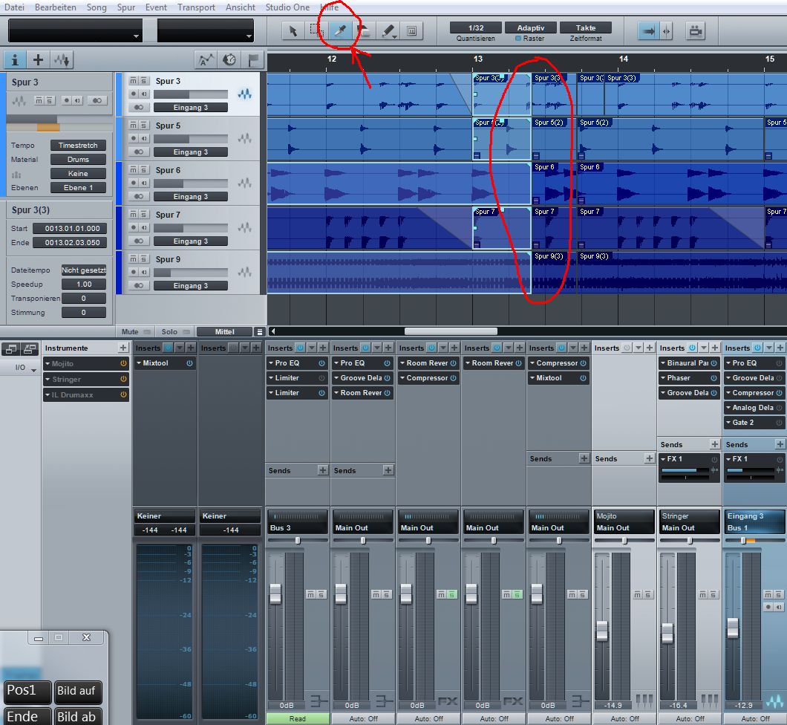This screenshot has height=725, width=787.
Task: Click the Pos1 on-screen key
Action: tap(28, 692)
